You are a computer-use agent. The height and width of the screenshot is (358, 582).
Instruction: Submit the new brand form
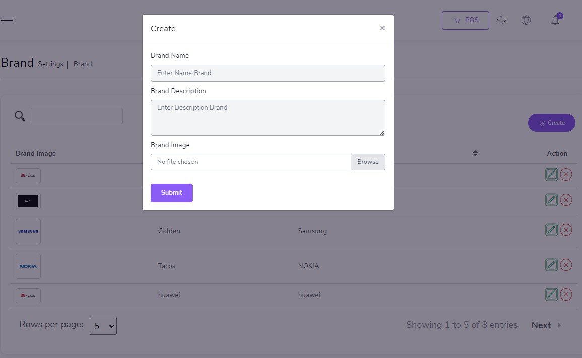point(171,193)
